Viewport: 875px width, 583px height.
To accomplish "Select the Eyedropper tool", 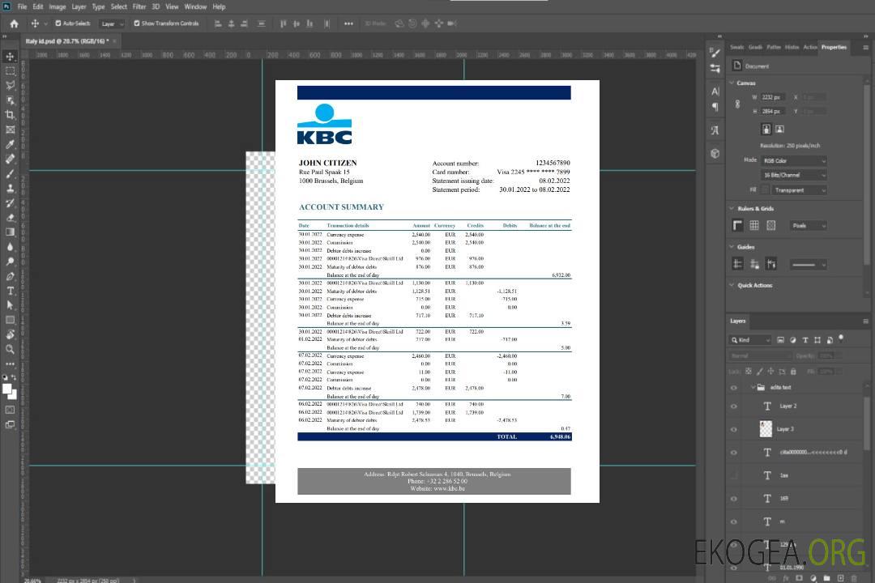I will 10,144.
